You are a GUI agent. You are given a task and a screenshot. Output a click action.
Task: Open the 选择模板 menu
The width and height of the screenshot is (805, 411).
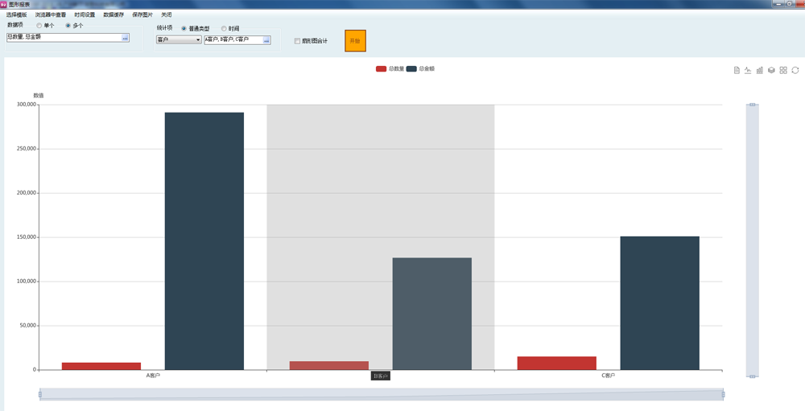pyautogui.click(x=16, y=14)
